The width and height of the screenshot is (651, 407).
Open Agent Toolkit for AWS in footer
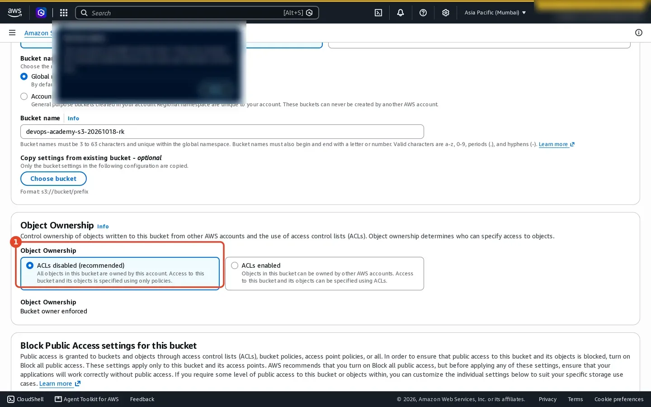tap(87, 399)
